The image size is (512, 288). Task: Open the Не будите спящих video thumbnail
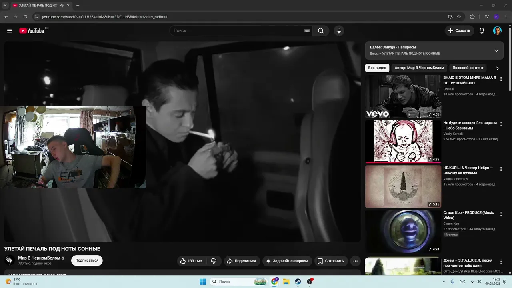(403, 142)
